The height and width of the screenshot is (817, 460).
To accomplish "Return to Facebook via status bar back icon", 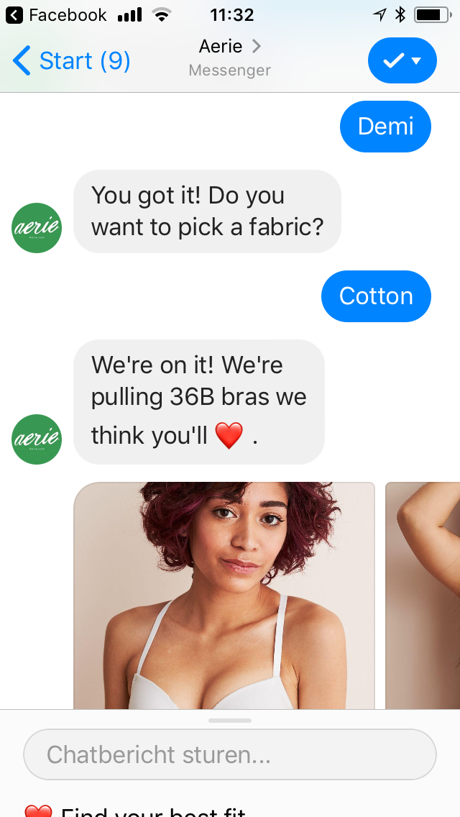I will point(14,15).
